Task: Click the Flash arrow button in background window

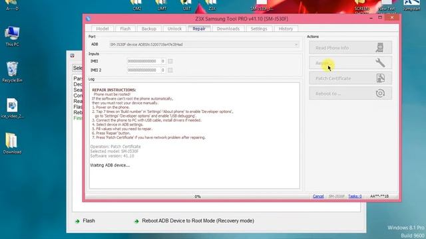Action: click(x=85, y=221)
